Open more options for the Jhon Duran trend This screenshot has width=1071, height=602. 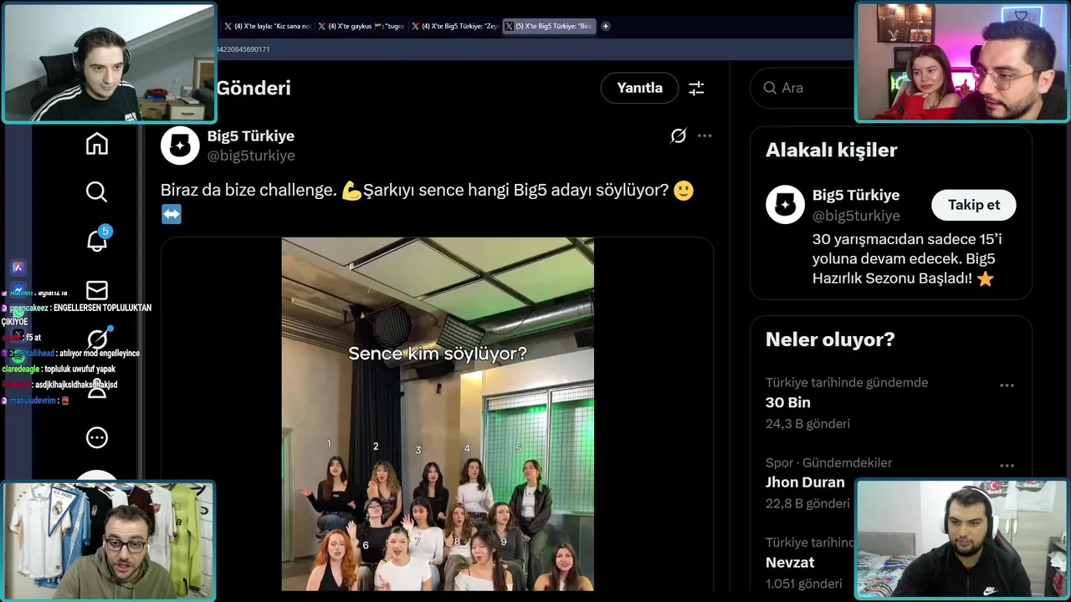point(1007,466)
